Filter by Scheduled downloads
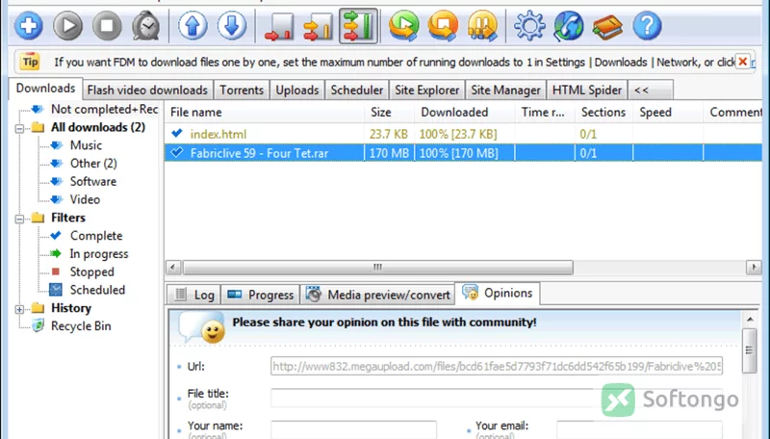 click(97, 290)
